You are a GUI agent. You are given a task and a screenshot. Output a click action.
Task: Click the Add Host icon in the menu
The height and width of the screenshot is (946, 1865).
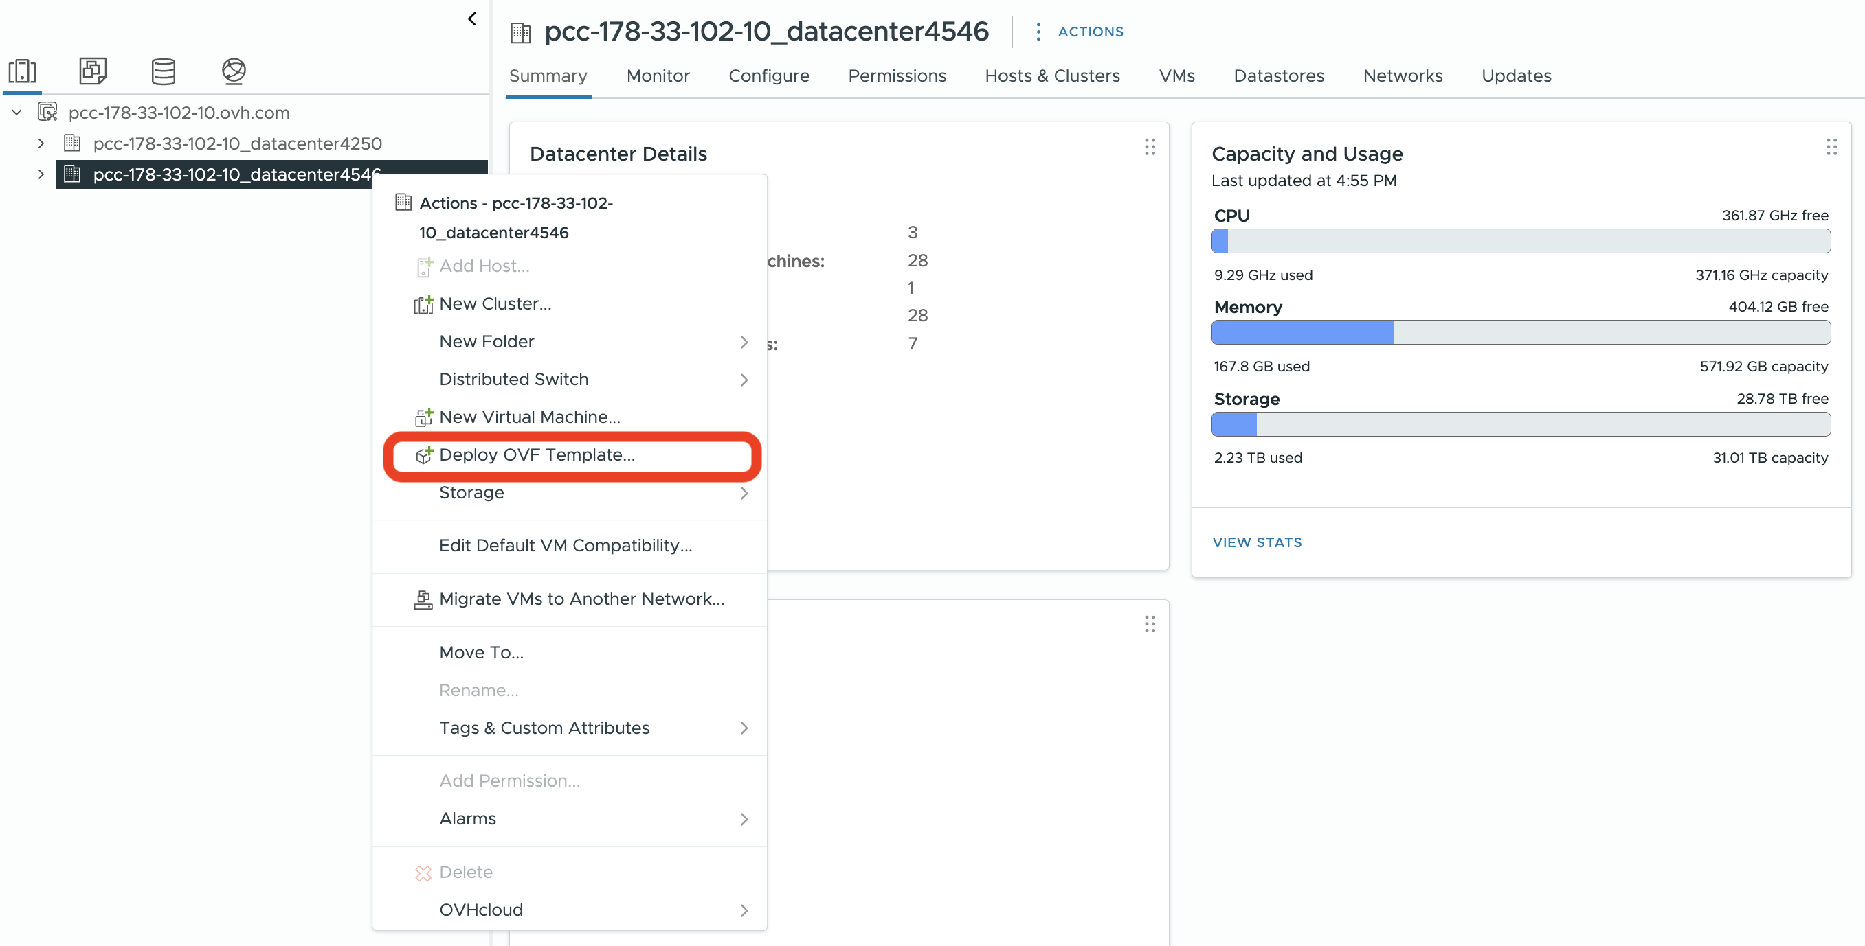tap(425, 267)
